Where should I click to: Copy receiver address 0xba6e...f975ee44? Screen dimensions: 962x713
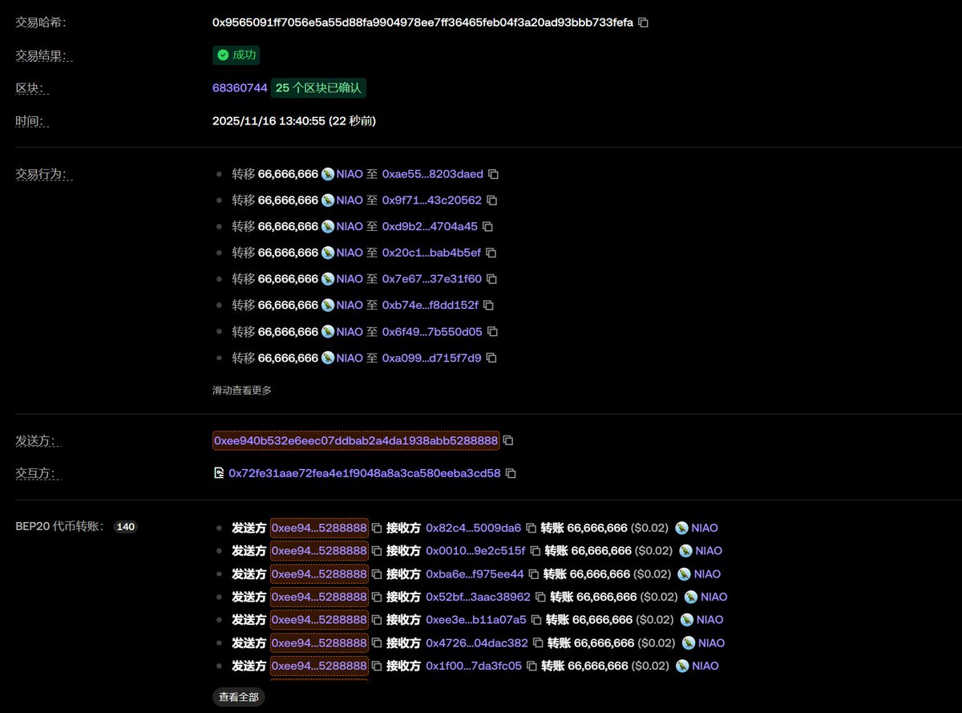click(x=534, y=574)
